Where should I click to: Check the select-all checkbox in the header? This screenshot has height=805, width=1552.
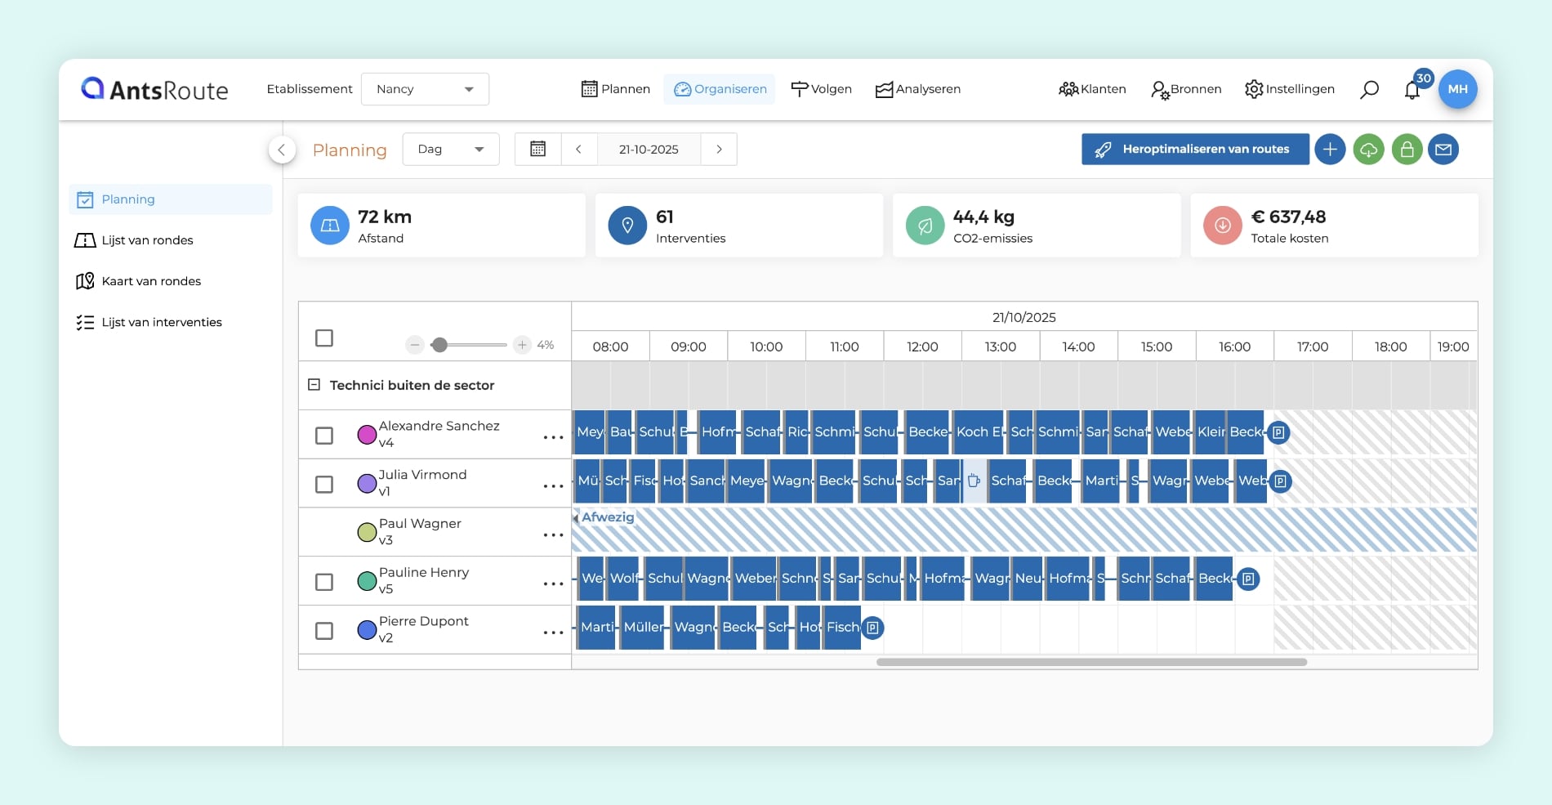324,338
